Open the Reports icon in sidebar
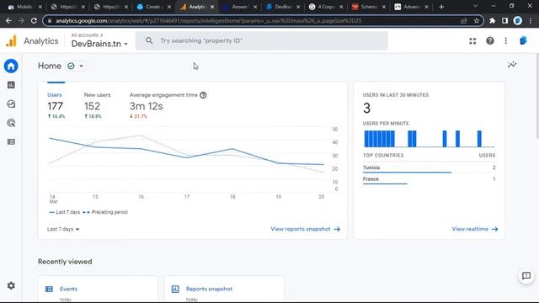539x303 pixels. click(11, 85)
